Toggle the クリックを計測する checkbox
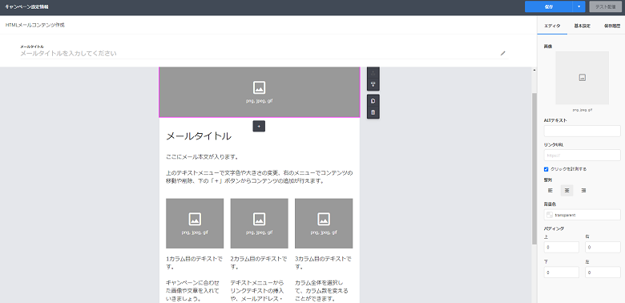Image resolution: width=625 pixels, height=303 pixels. coord(546,169)
